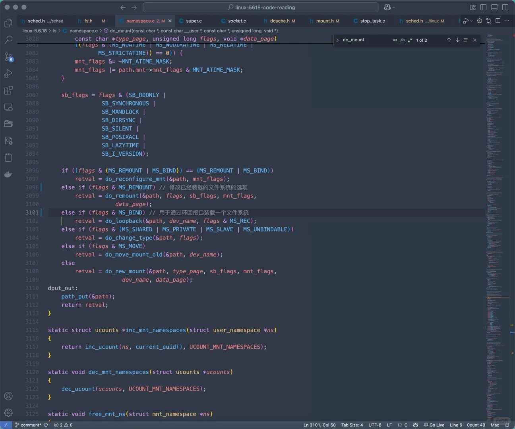The image size is (515, 429).
Task: Open the Docker whale view
Action: pyautogui.click(x=8, y=174)
